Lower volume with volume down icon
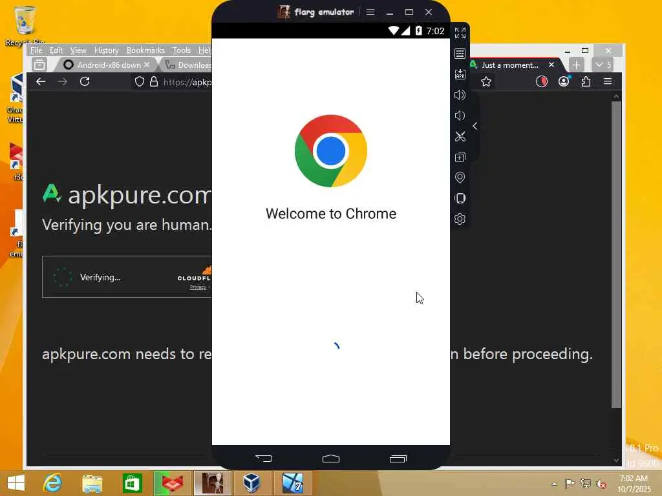 tap(460, 116)
